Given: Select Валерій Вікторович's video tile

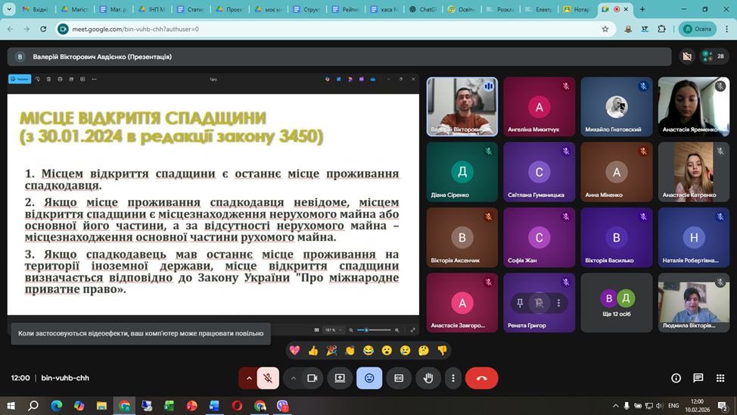Looking at the screenshot, I should pos(462,107).
